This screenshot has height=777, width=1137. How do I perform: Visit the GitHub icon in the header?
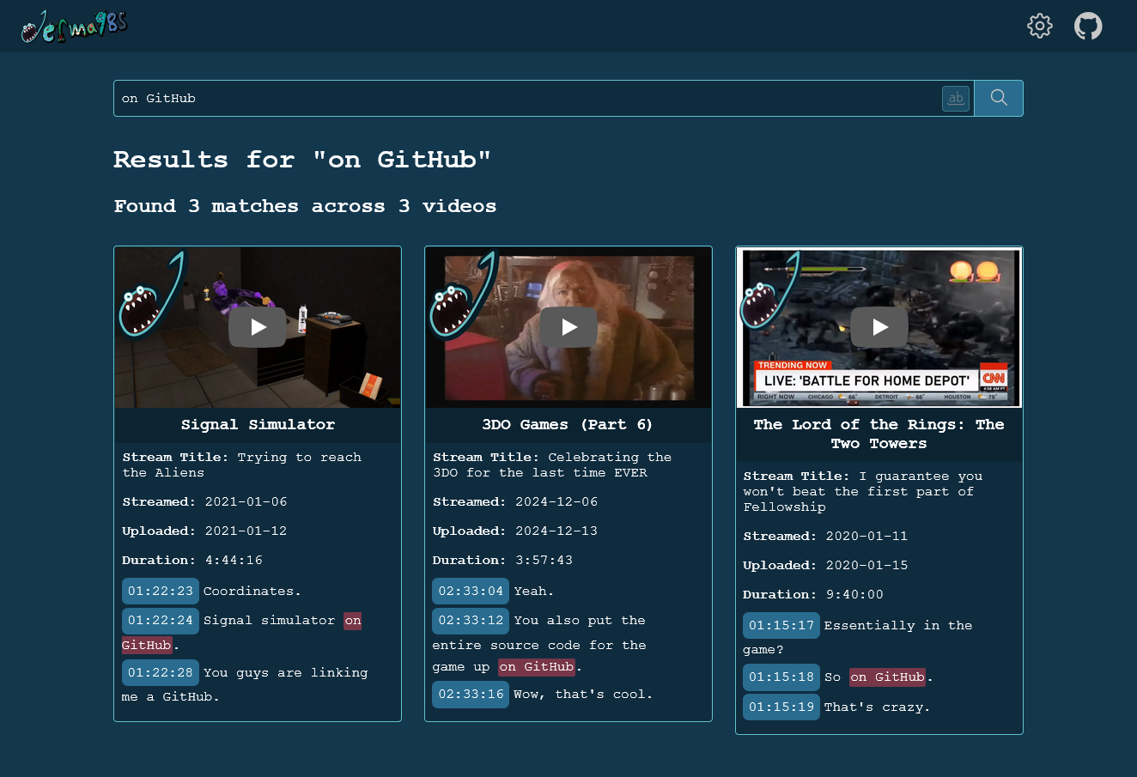1088,26
